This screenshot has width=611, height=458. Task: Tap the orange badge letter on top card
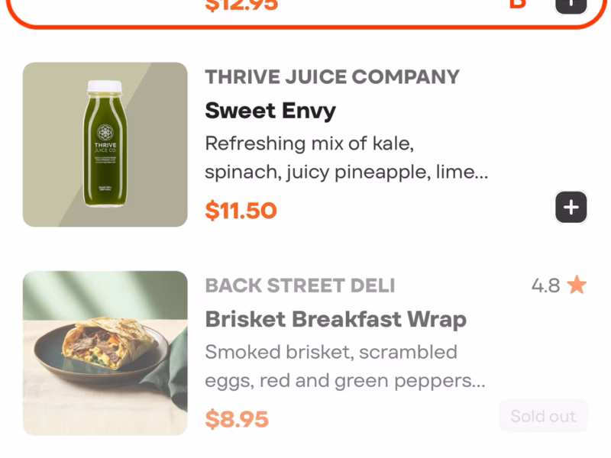(518, 4)
